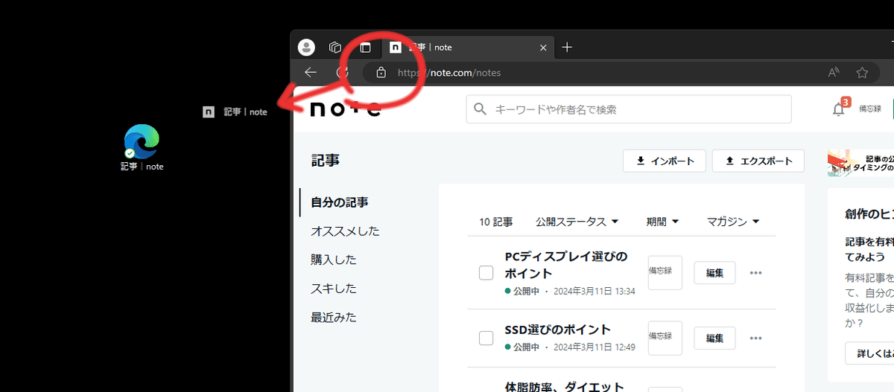Open the article SSD選びのポイント
Image resolution: width=894 pixels, height=392 pixels.
point(558,330)
